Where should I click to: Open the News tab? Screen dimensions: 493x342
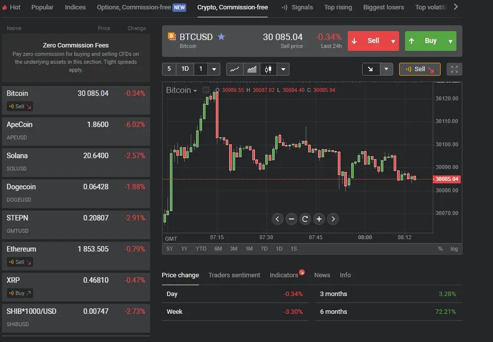pyautogui.click(x=322, y=275)
